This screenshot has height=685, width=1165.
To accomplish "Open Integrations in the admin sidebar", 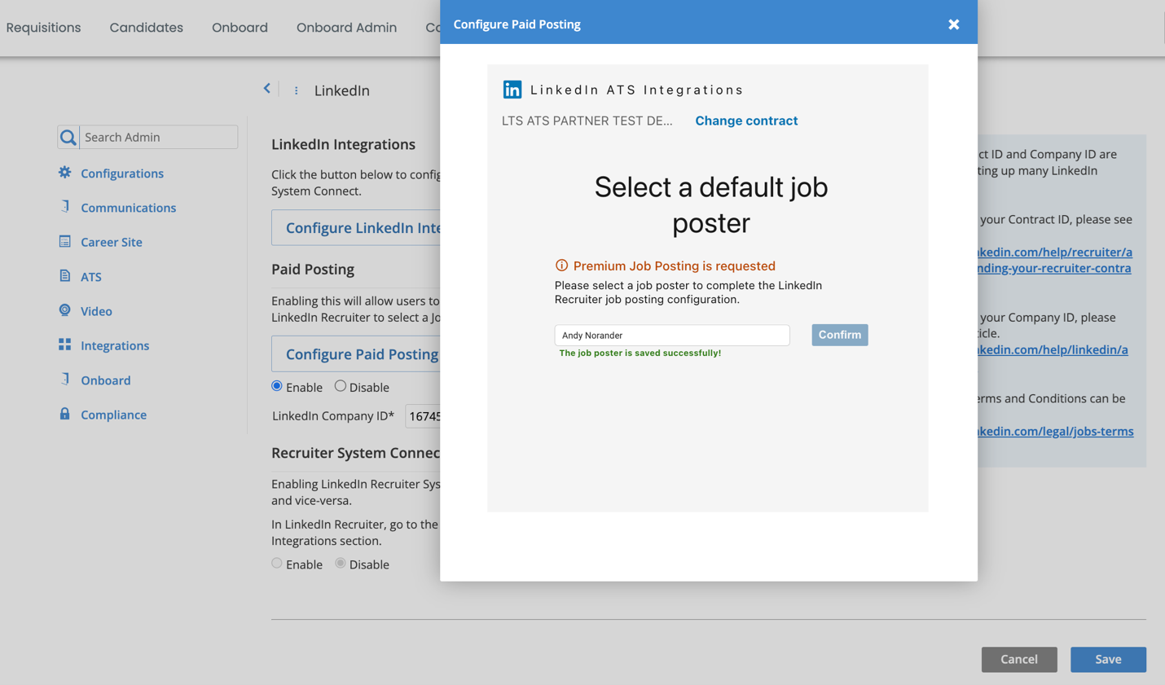I will coord(115,345).
